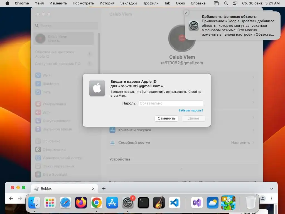Click the Stage Manager menu bar icon
The image size is (285, 214).
click(216, 3)
